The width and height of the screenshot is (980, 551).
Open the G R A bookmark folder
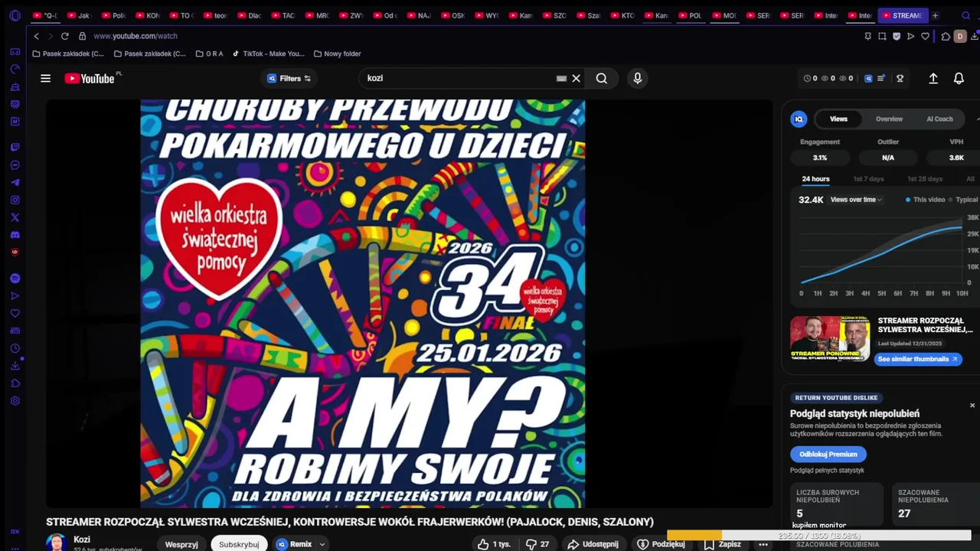point(209,54)
